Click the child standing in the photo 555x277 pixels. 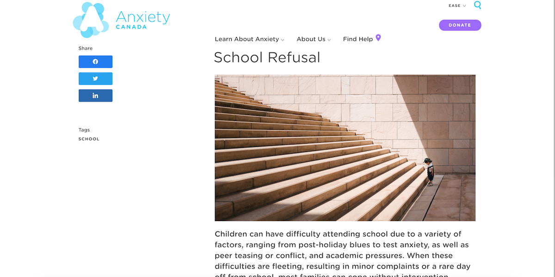pyautogui.click(x=430, y=172)
